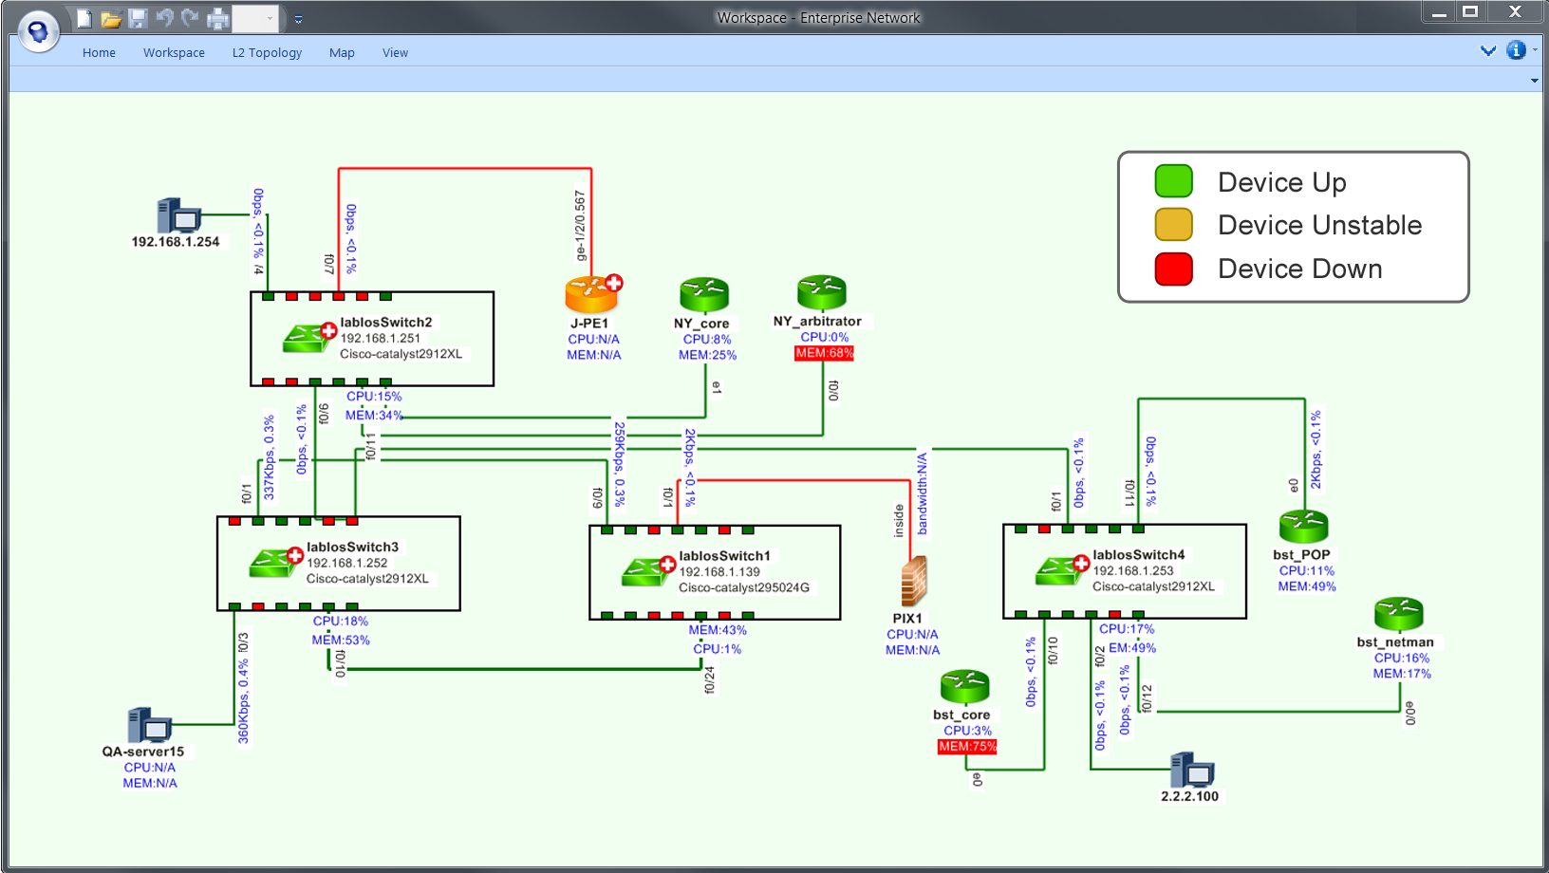
Task: Click the 259Kbps, 0.3% link label
Action: click(x=619, y=464)
